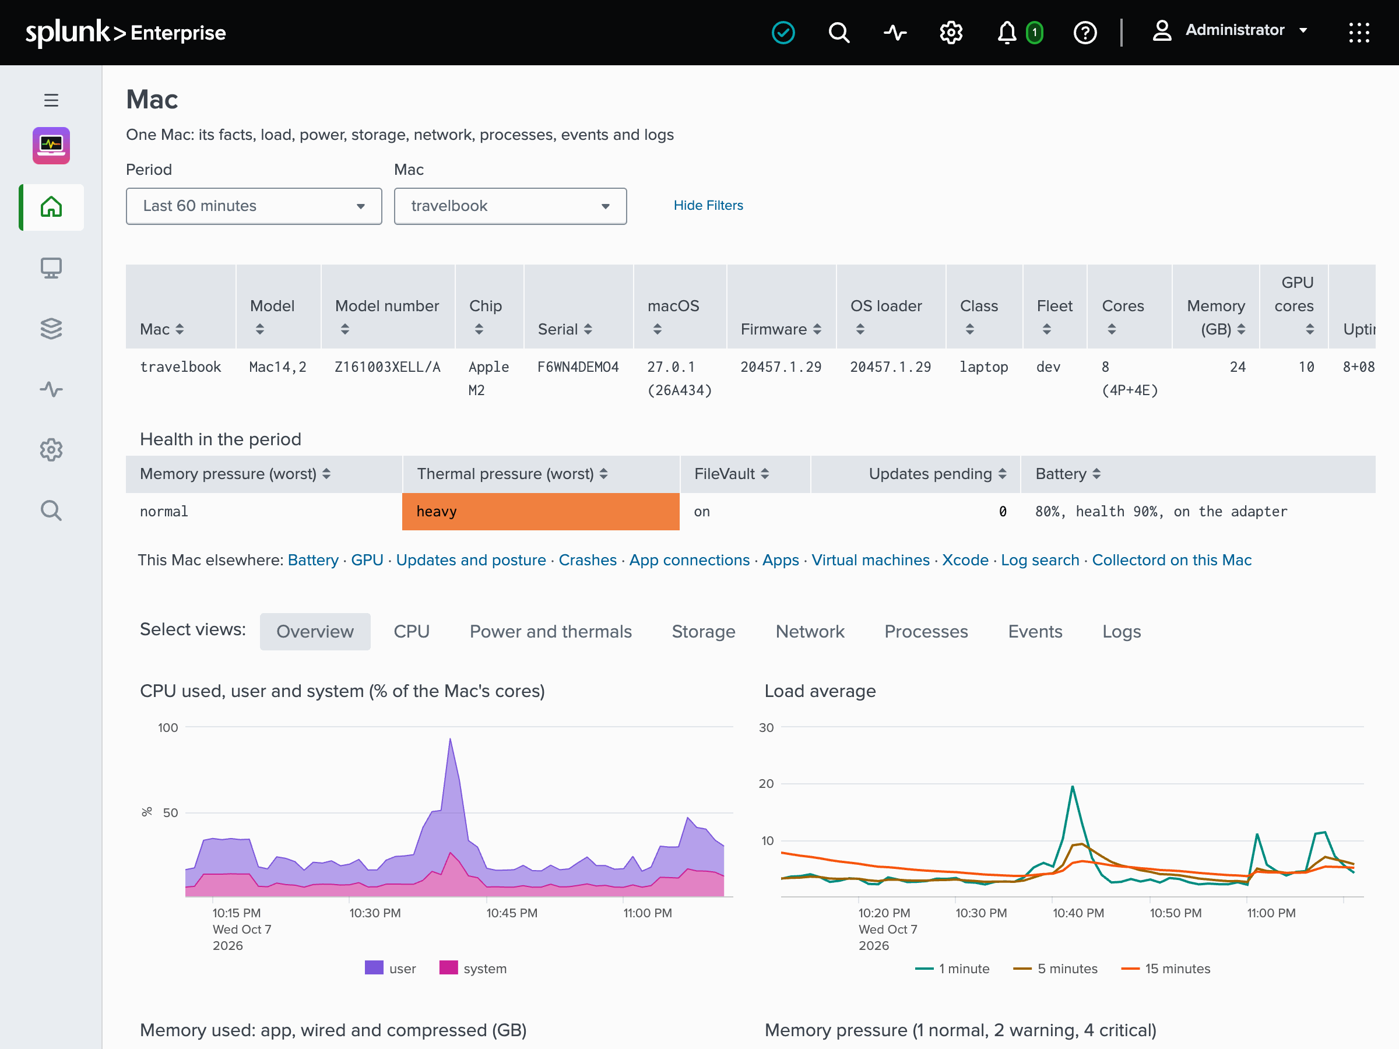Sort by Thermal pressure (worst) column
This screenshot has width=1399, height=1049.
512,474
